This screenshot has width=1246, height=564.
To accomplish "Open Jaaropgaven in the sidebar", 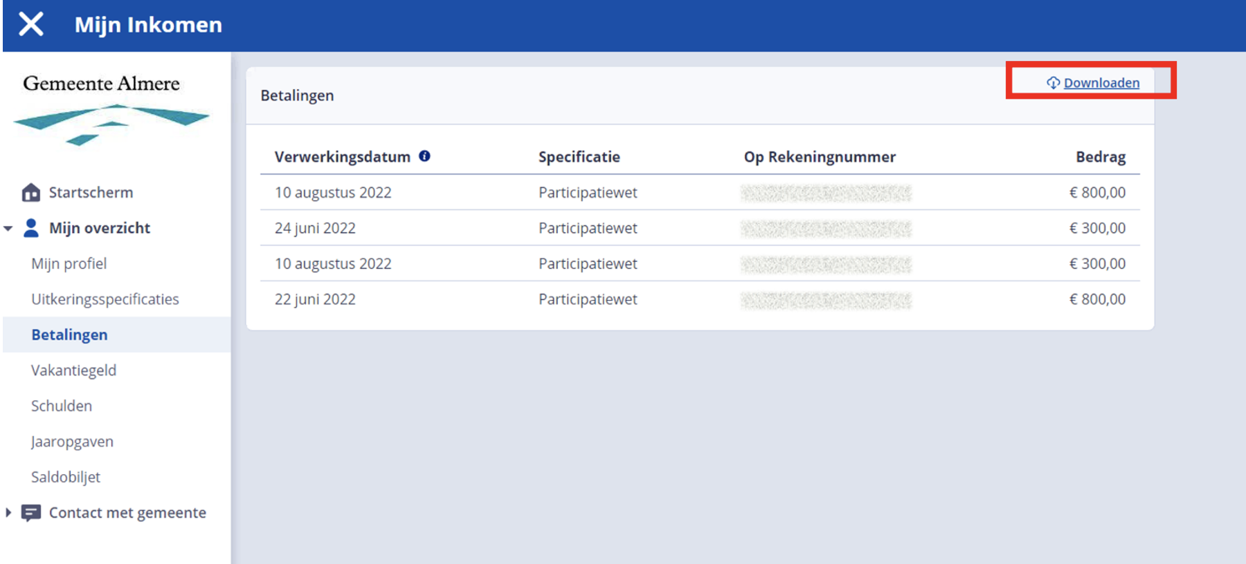I will [x=72, y=442].
